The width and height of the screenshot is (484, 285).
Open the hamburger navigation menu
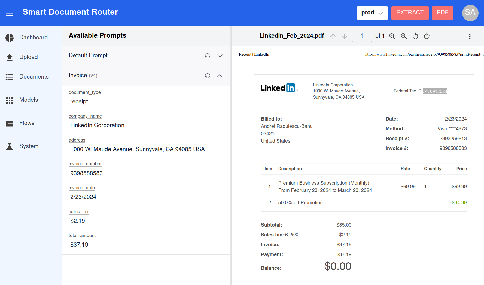(x=10, y=13)
